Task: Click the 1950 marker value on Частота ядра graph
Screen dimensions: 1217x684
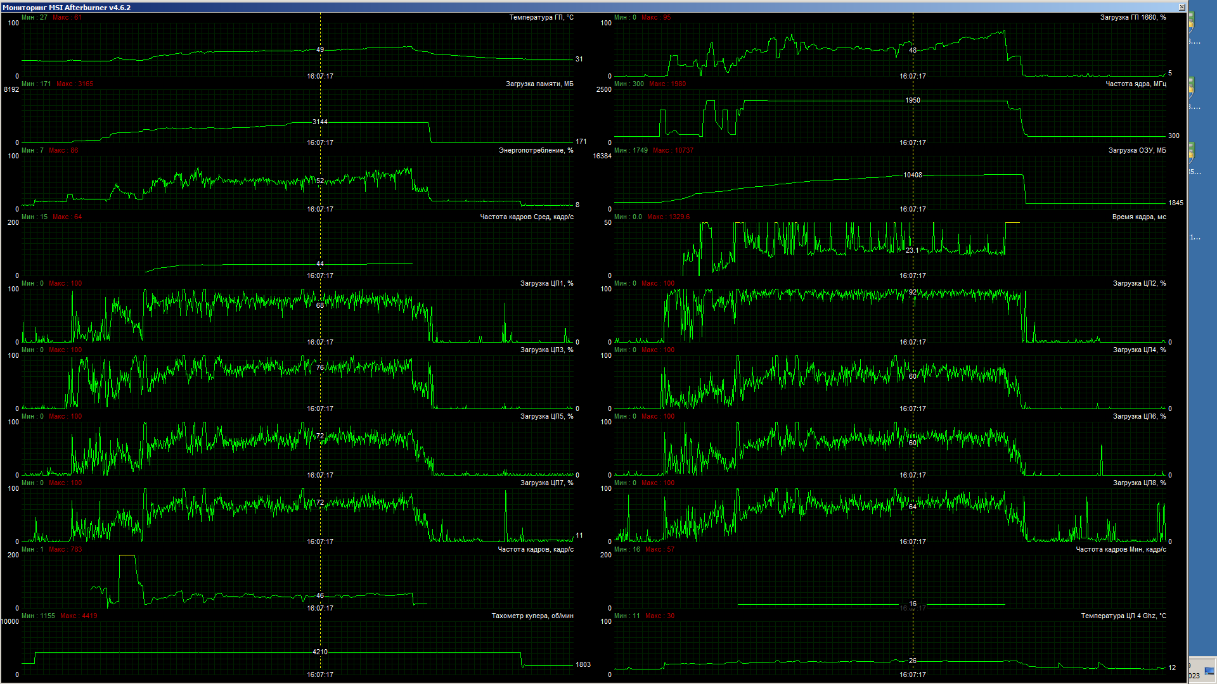Action: [x=912, y=100]
